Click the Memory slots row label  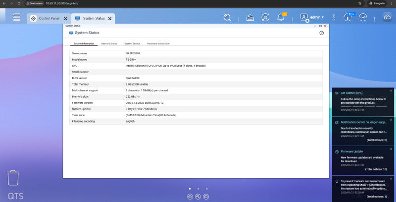coord(80,96)
